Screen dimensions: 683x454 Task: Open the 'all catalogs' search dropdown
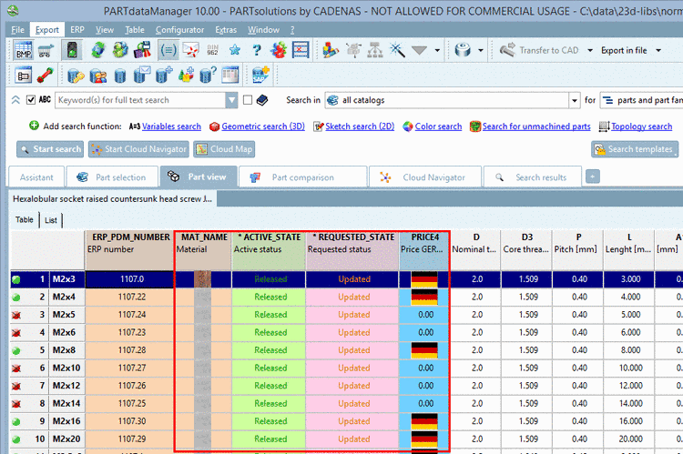[x=574, y=100]
